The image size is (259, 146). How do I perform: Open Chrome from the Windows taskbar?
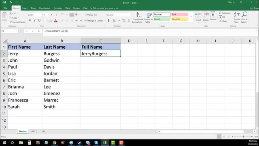click(x=54, y=142)
